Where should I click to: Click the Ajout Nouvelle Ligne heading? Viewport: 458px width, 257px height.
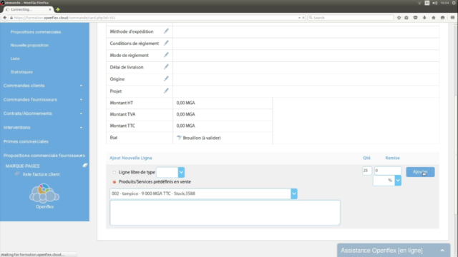click(x=131, y=158)
